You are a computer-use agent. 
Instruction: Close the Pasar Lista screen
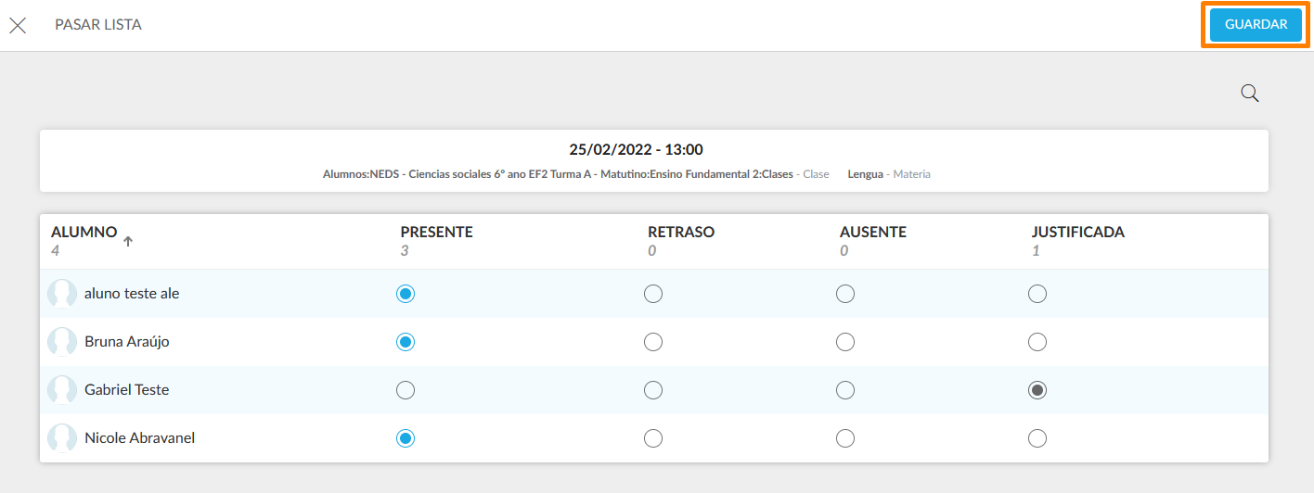18,25
